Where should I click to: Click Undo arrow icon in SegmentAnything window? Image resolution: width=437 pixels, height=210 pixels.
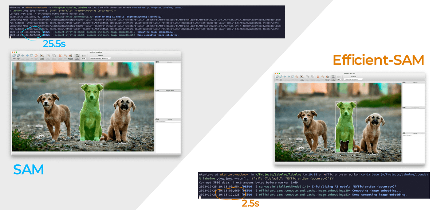pyautogui.click(x=65, y=55)
